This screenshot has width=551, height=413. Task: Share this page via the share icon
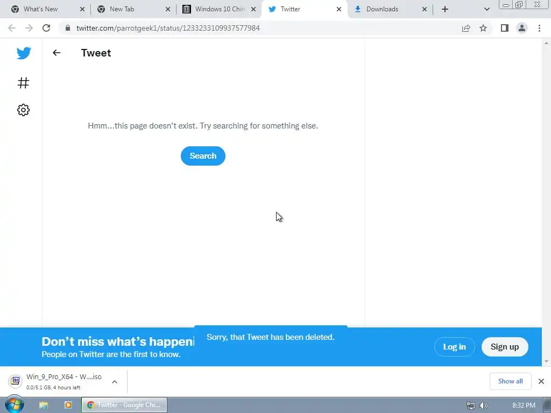pyautogui.click(x=466, y=28)
